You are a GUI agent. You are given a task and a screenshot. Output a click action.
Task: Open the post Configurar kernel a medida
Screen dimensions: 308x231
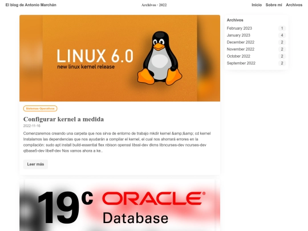tap(63, 119)
